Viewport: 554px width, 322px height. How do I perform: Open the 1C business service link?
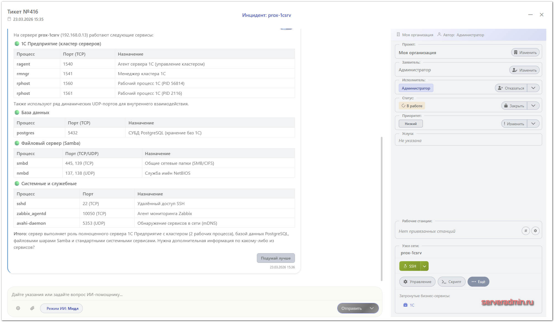pos(412,305)
